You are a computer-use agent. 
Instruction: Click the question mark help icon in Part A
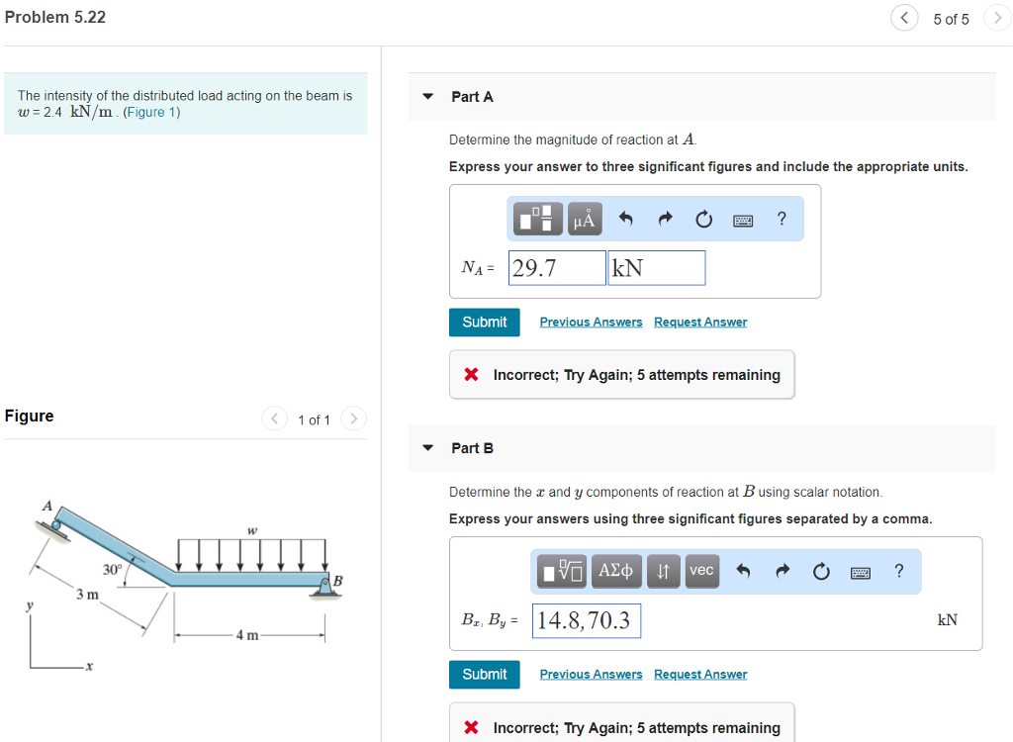781,218
